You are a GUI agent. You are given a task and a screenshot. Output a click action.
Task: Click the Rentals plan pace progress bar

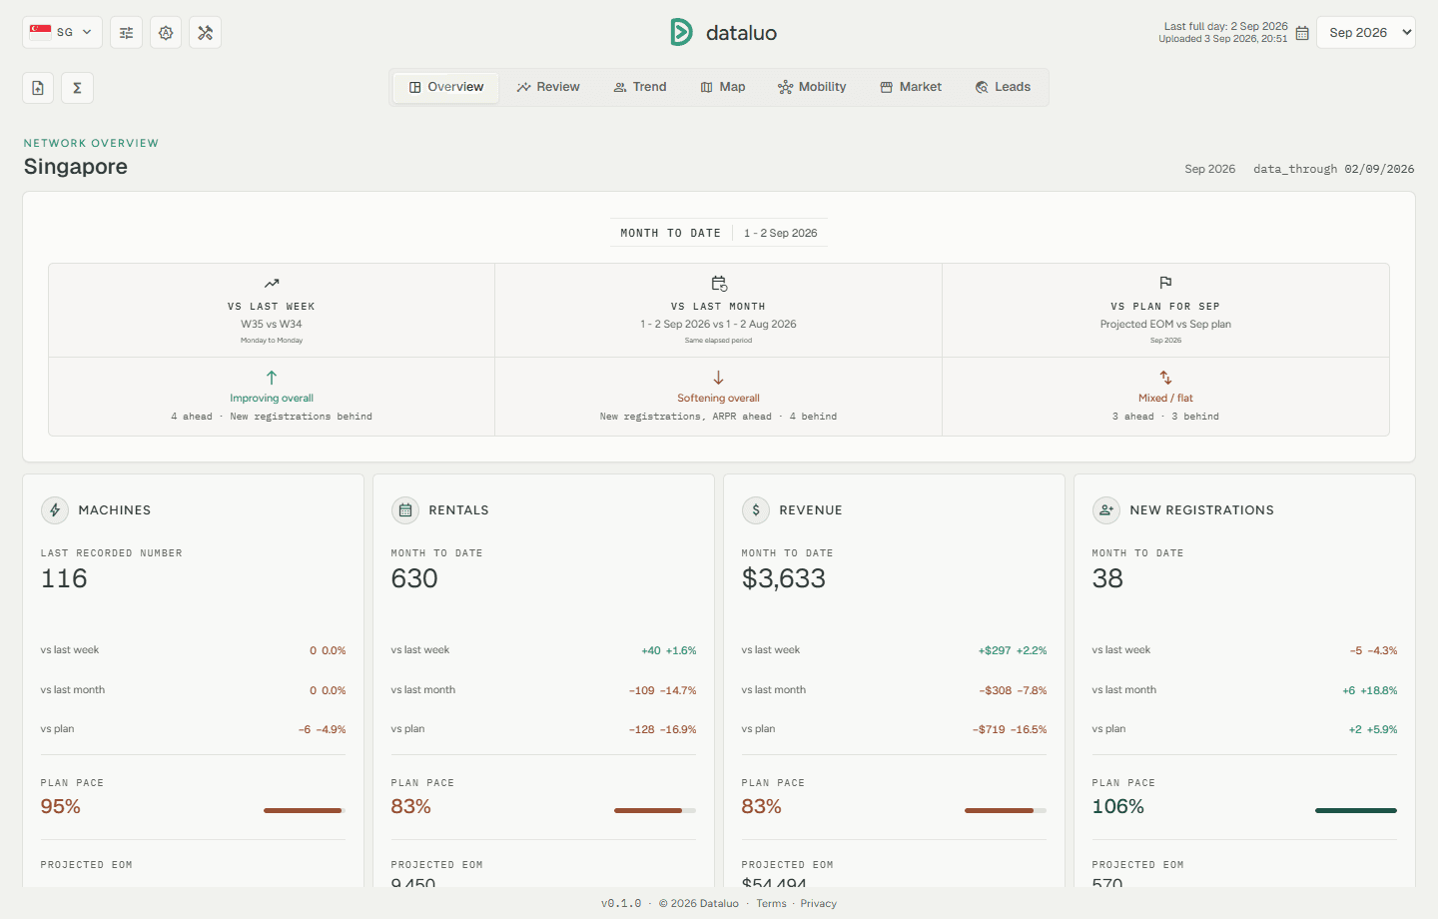pyautogui.click(x=655, y=810)
